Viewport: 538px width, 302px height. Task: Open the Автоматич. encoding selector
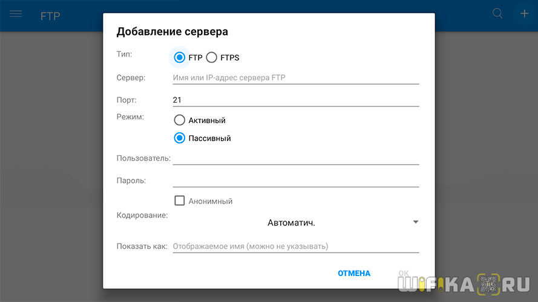[291, 223]
